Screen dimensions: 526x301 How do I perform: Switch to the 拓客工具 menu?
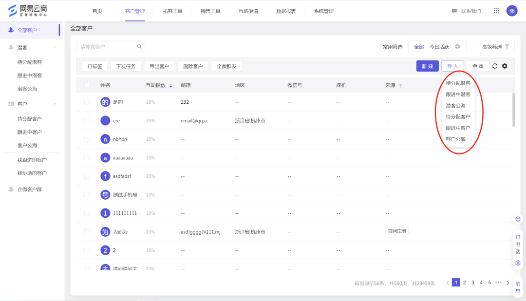click(172, 10)
